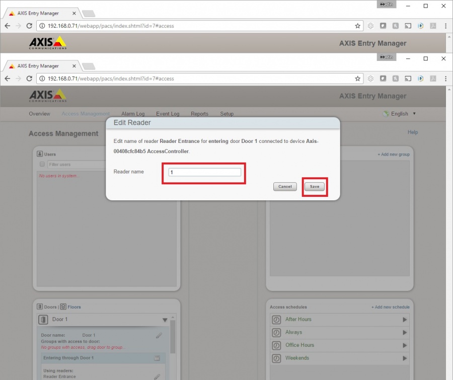The image size is (453, 380).
Task: Switch to the Doors view
Action: click(50, 307)
